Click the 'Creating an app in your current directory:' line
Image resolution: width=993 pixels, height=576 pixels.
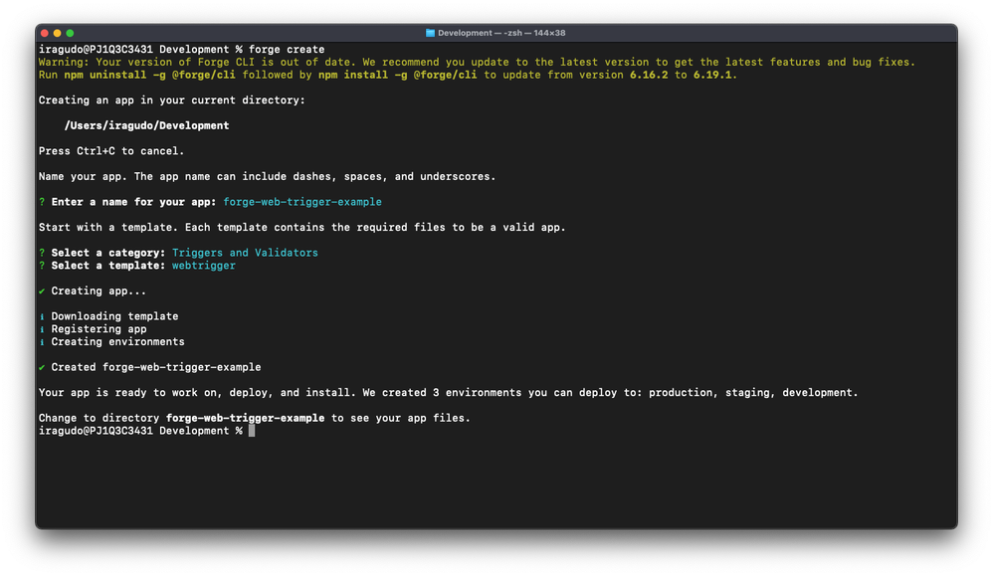click(x=171, y=100)
